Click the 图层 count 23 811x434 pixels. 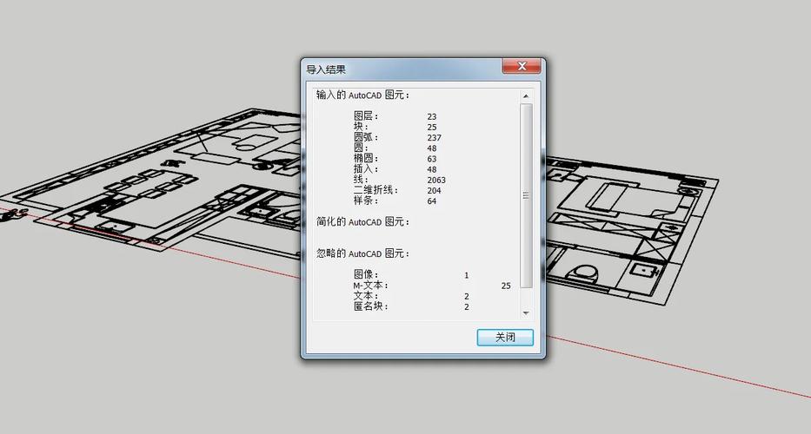pyautogui.click(x=432, y=117)
